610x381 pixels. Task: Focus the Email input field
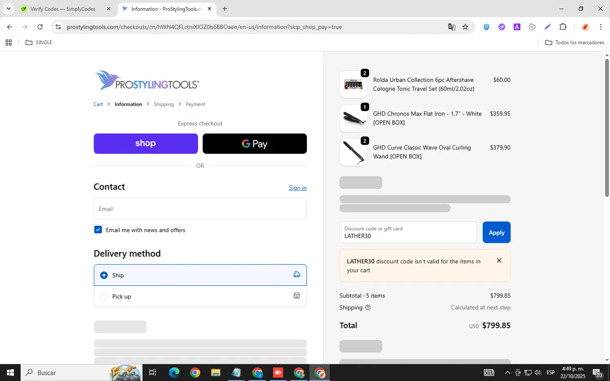(200, 208)
